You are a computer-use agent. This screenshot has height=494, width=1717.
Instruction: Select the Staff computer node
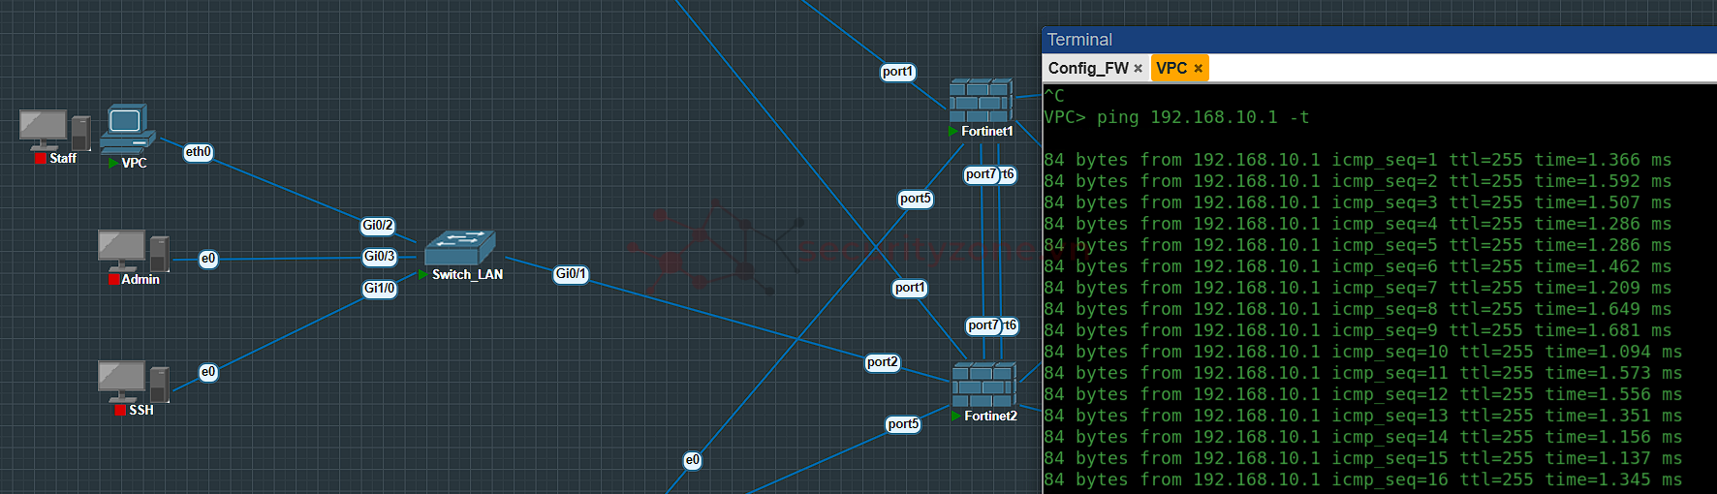pyautogui.click(x=54, y=131)
